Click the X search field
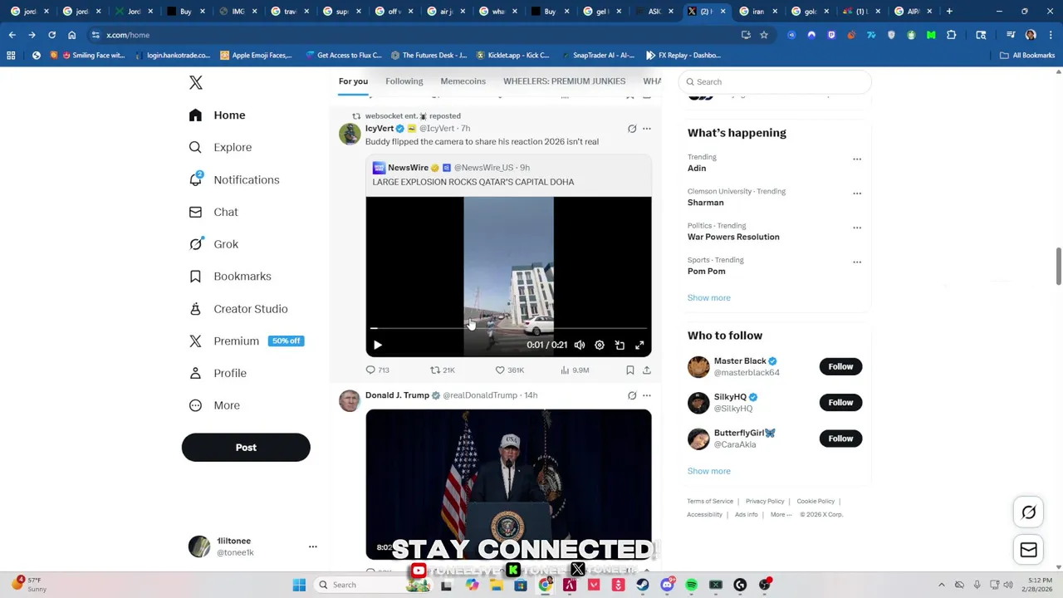 pos(775,81)
